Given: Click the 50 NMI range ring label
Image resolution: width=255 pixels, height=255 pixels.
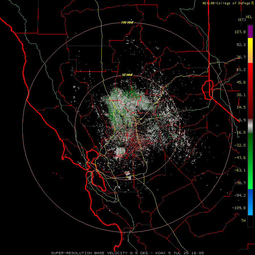Looking at the screenshot, I should coord(127,75).
